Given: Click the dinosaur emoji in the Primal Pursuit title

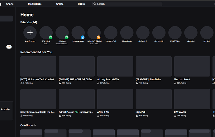Looking at the screenshot, I should click(x=77, y=112).
